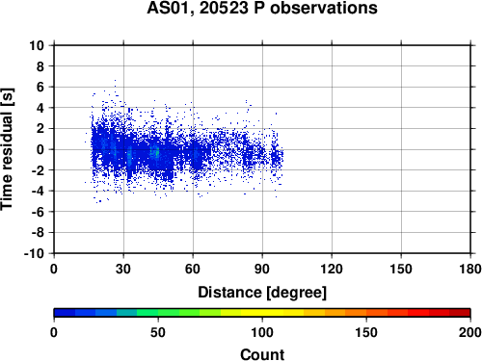Viewport: 482px width, 361px height.
Task: Click the x-axis tick label 60
Action: 193,269
